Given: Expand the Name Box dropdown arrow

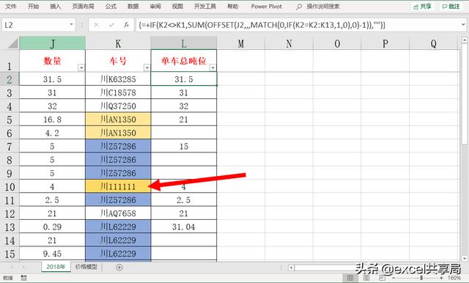Looking at the screenshot, I should (72, 24).
